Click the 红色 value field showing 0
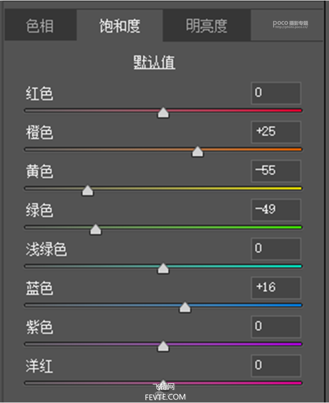This screenshot has width=329, height=403. click(x=275, y=93)
